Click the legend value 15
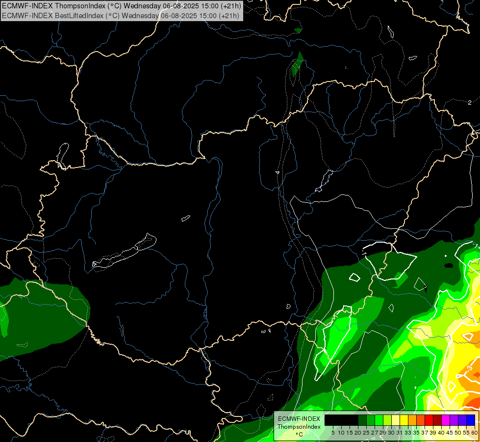The image size is (480, 442). 350,433
